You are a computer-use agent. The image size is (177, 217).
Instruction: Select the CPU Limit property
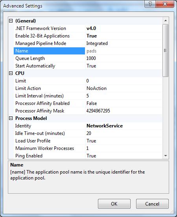21,81
